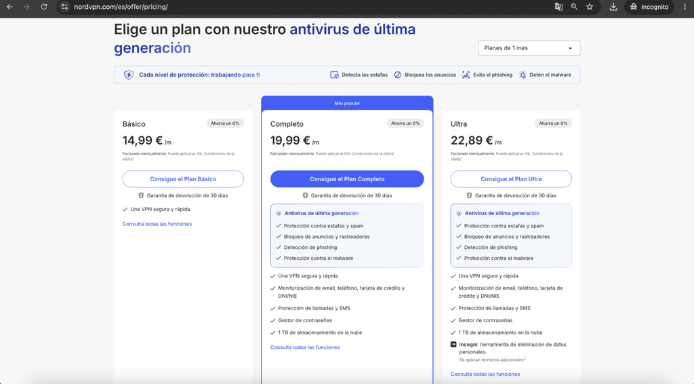
Task: Click the Básico plan title
Action: 134,124
